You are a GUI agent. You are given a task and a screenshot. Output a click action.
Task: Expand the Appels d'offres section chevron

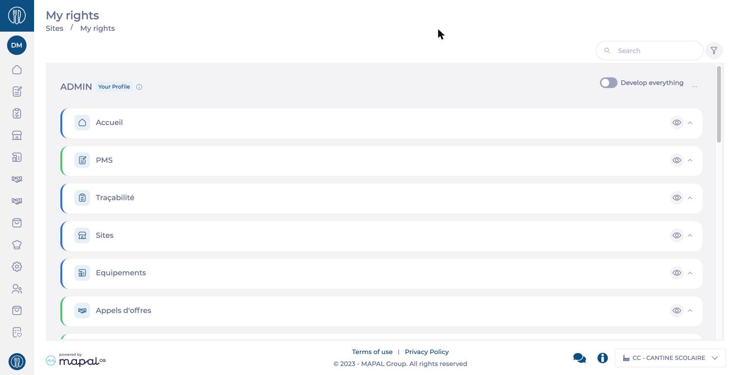[690, 310]
